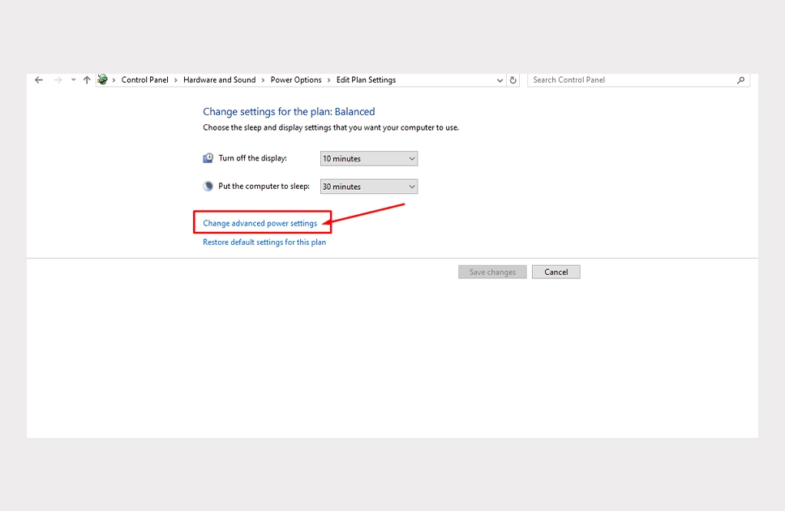Go up one level with up arrow

click(x=87, y=80)
